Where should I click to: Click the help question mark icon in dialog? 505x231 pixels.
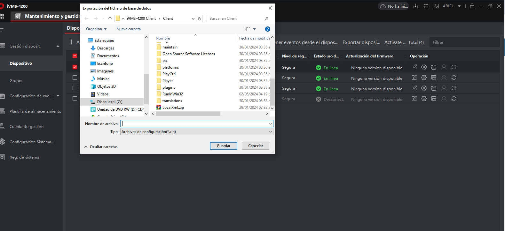click(x=268, y=29)
